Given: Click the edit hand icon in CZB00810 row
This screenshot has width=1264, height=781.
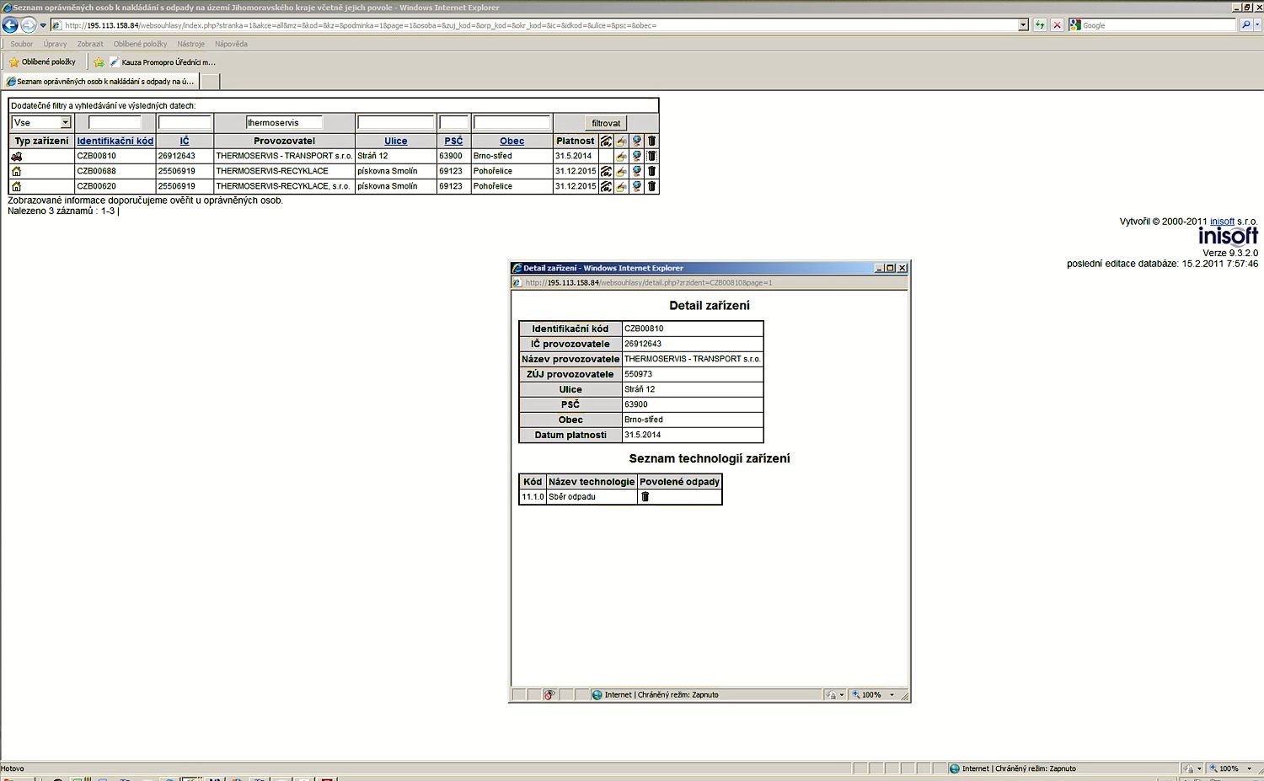Looking at the screenshot, I should 621,156.
